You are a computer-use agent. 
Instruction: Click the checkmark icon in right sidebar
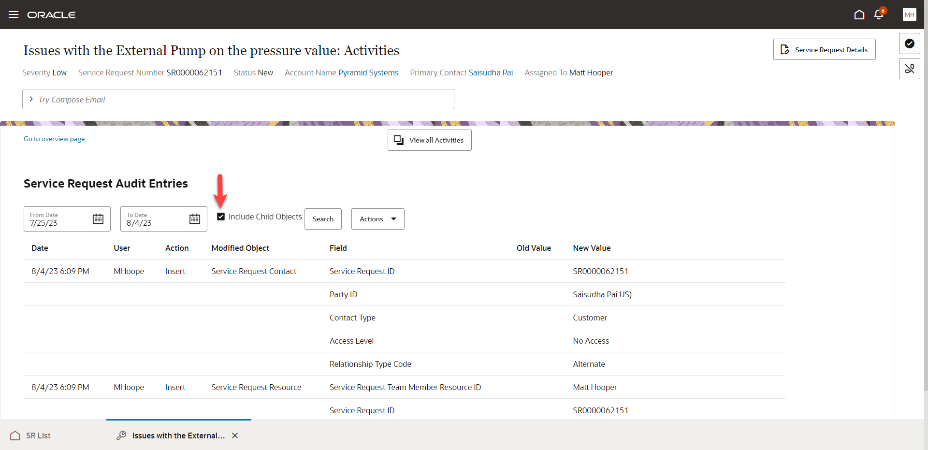tap(909, 44)
